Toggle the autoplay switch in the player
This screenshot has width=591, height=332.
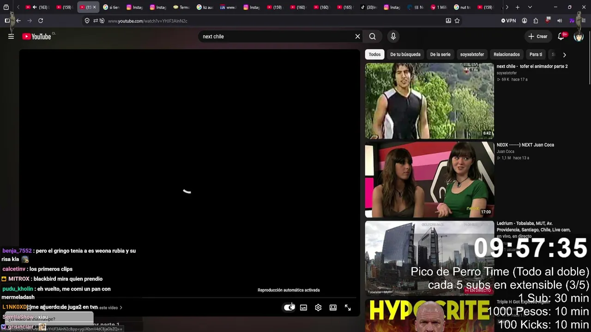(289, 308)
